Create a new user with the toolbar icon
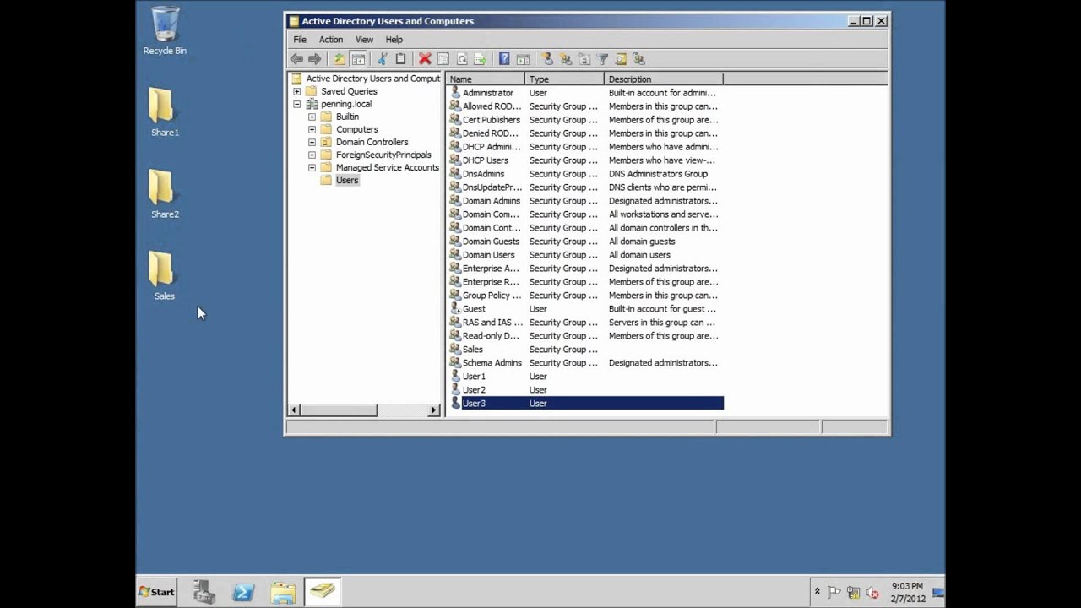1081x608 pixels. point(547,59)
